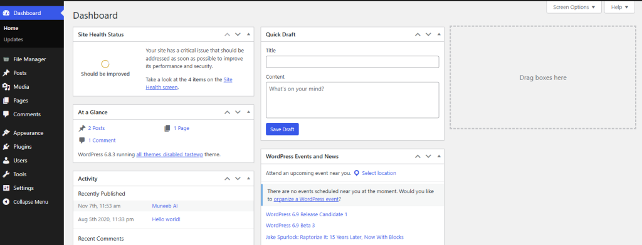
Task: Collapse the Site Health Status panel
Action: (x=248, y=34)
